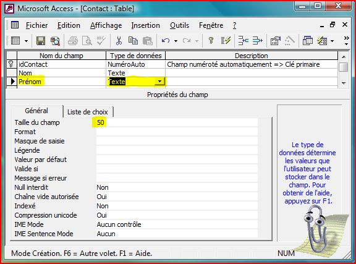356x264 pixels.
Task: Click the idContact description cell
Action: pyautogui.click(x=252, y=64)
